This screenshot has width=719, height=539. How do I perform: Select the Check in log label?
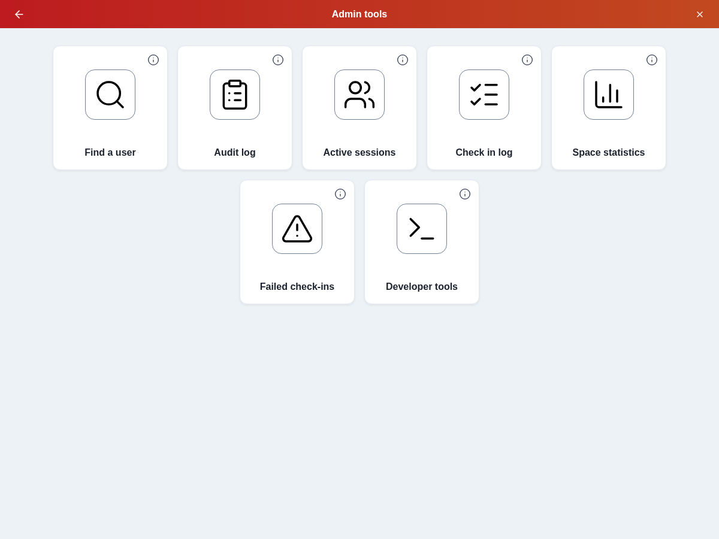484,153
